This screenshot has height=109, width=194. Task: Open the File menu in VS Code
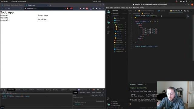(x=108, y=8)
